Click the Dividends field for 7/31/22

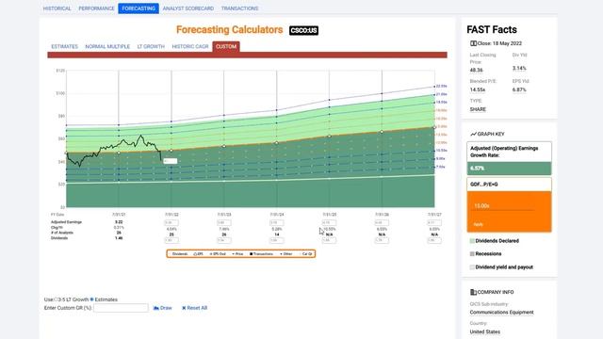pos(171,240)
